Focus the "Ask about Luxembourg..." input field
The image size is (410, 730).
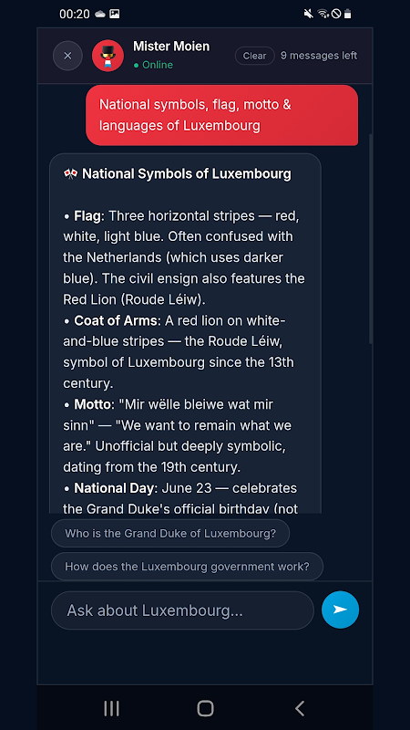(x=183, y=610)
